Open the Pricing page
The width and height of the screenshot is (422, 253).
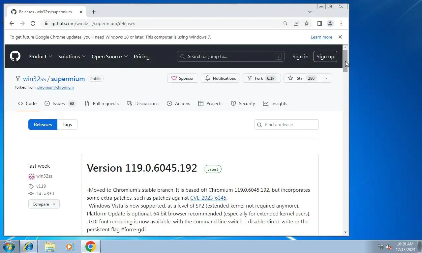[141, 56]
